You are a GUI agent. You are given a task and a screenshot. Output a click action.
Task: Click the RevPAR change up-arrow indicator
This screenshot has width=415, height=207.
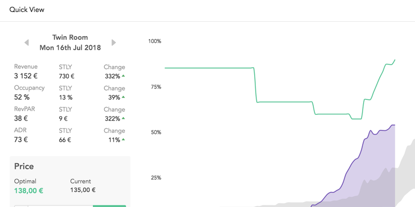123,119
